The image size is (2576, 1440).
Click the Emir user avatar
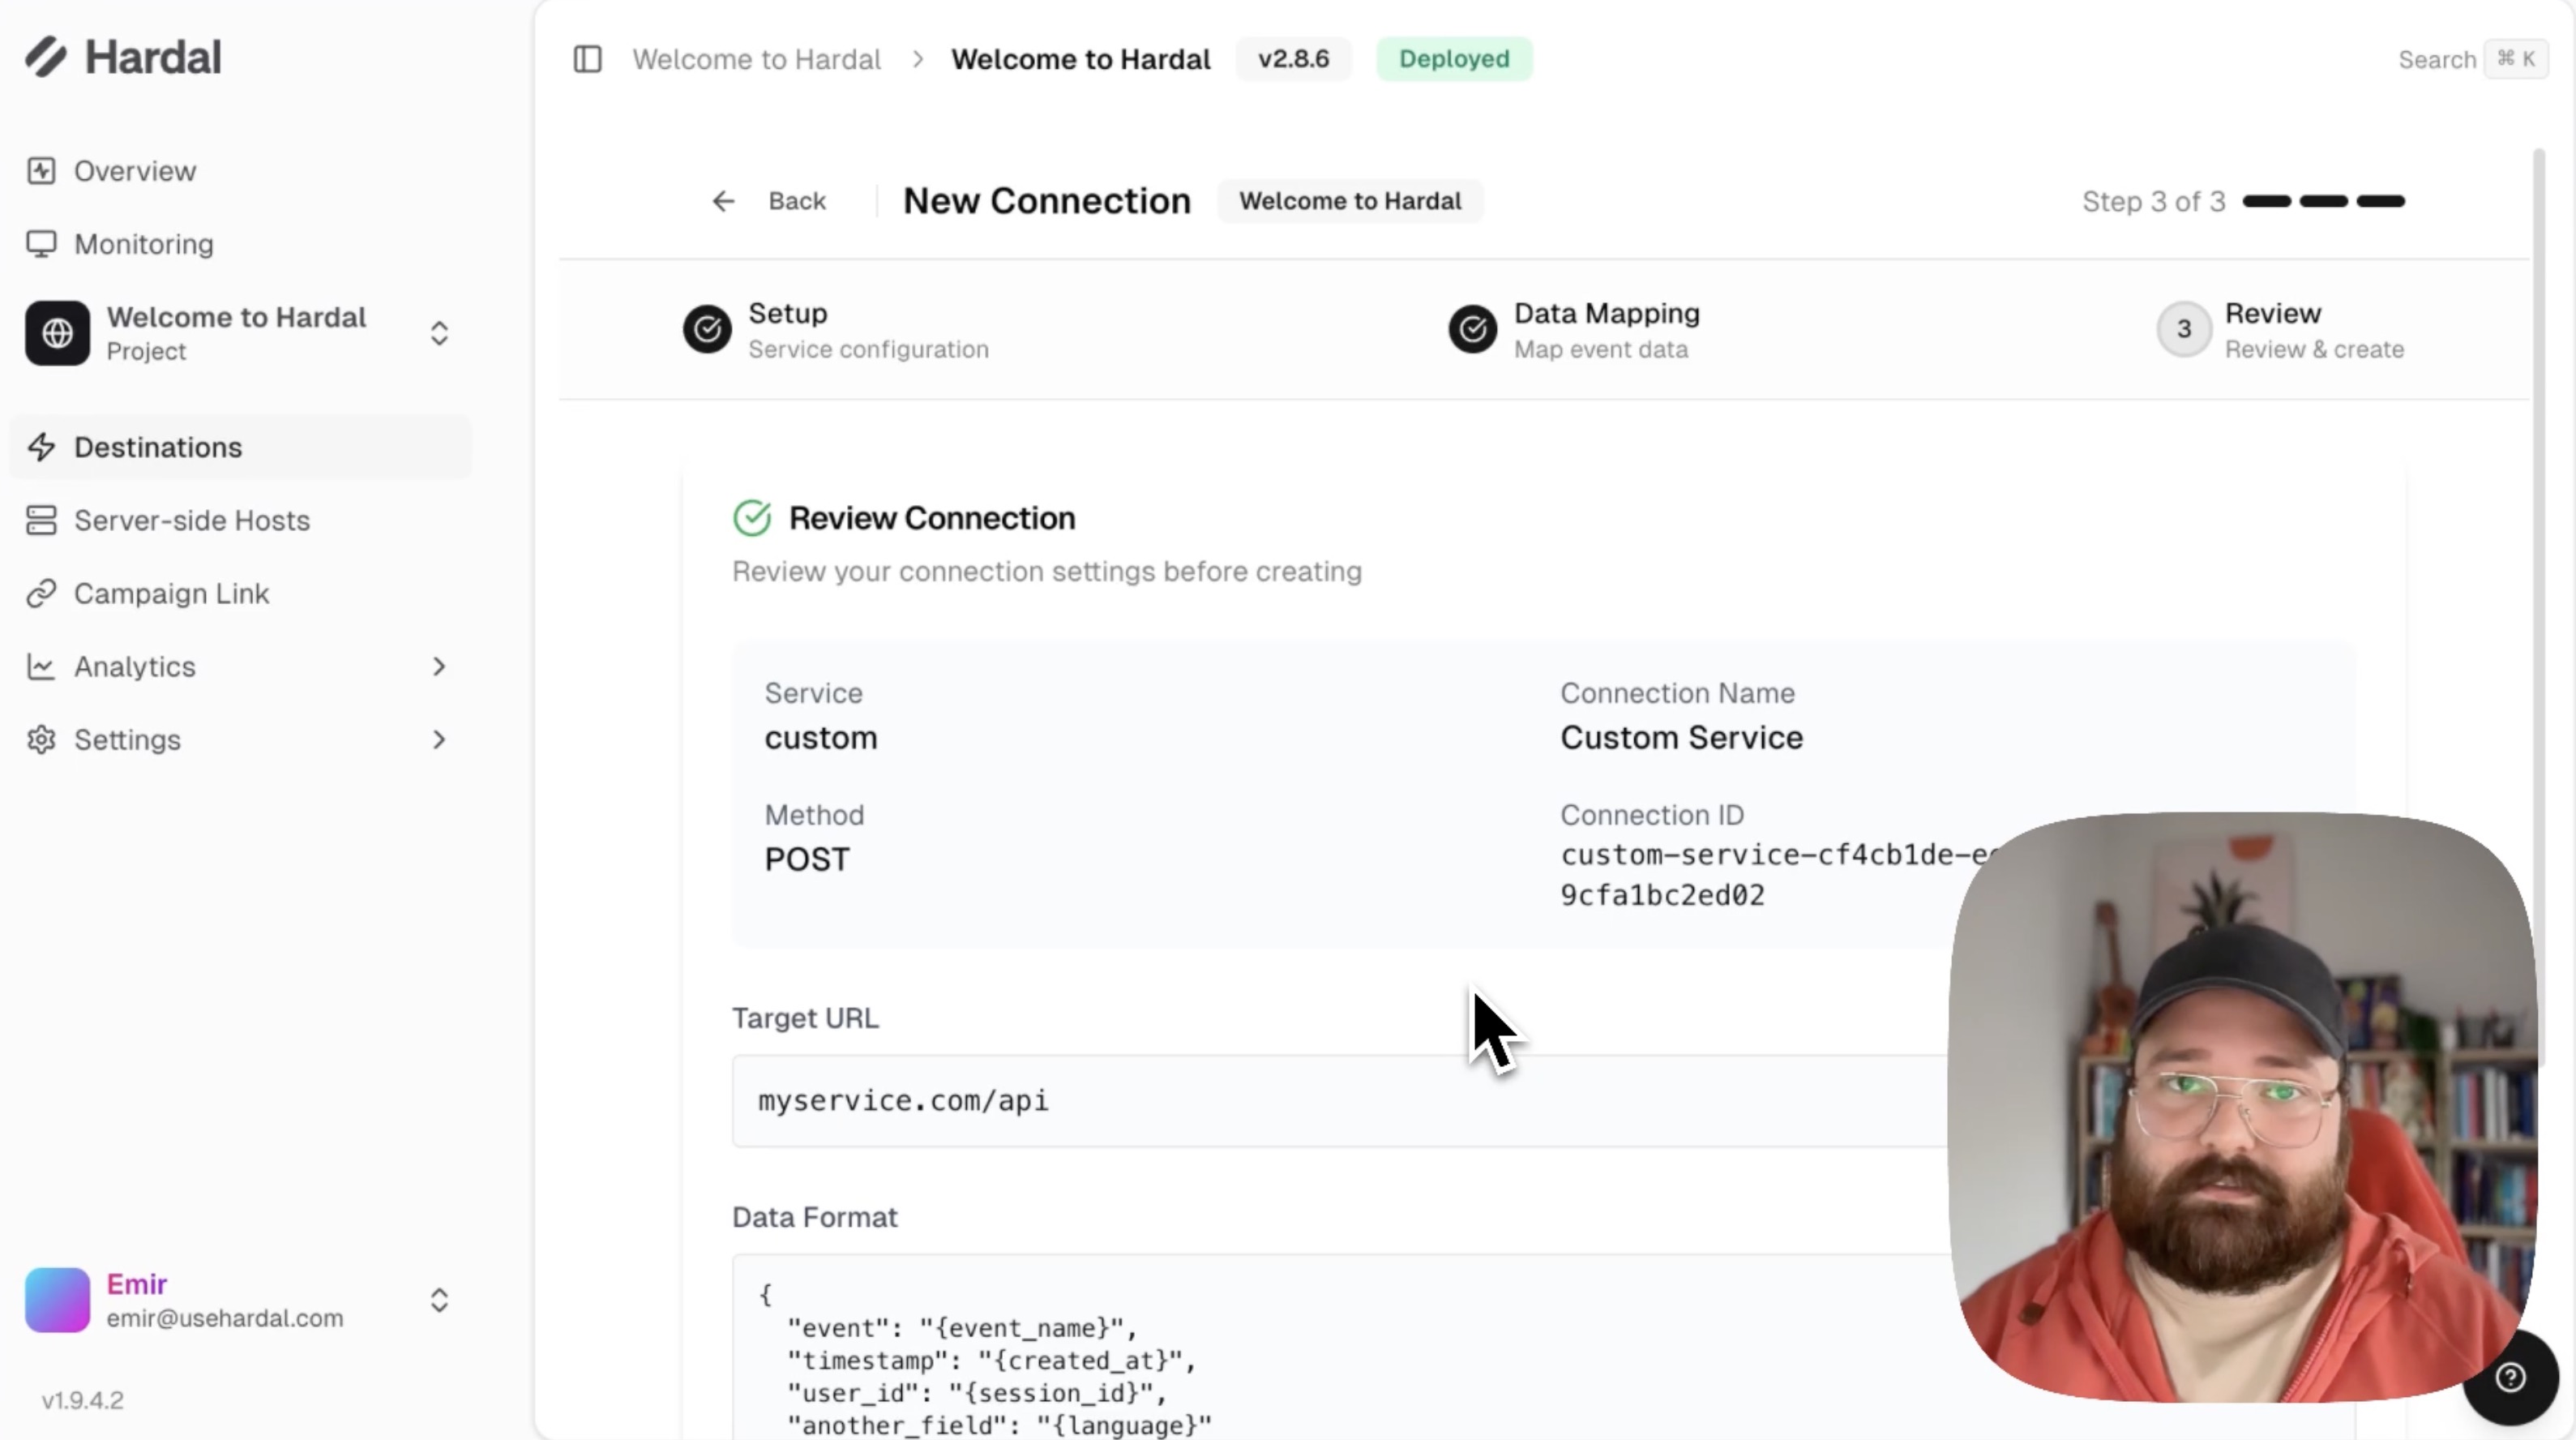pyautogui.click(x=57, y=1300)
